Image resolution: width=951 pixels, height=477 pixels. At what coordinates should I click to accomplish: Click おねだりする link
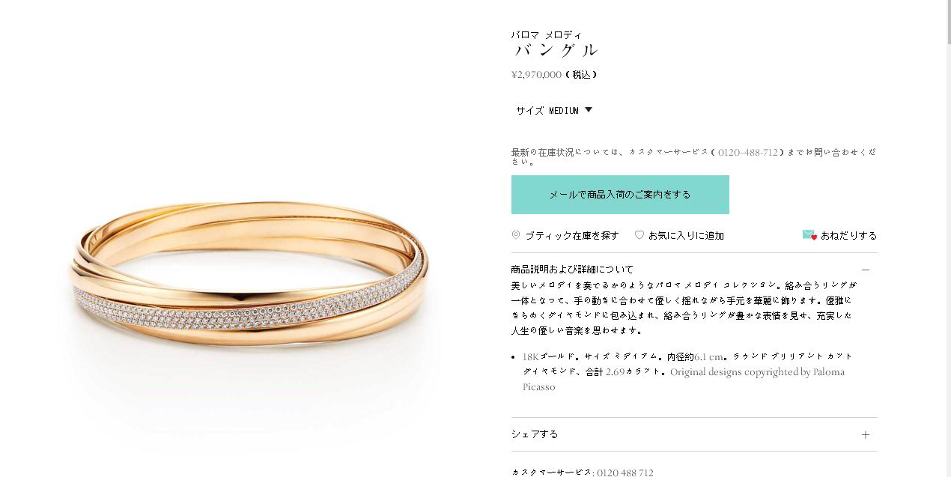click(x=848, y=235)
